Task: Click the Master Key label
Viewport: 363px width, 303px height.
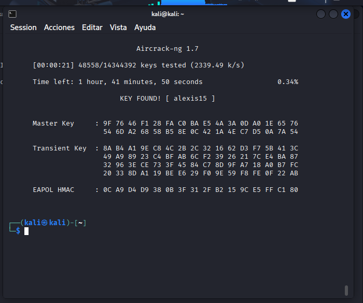Action: pyautogui.click(x=53, y=123)
